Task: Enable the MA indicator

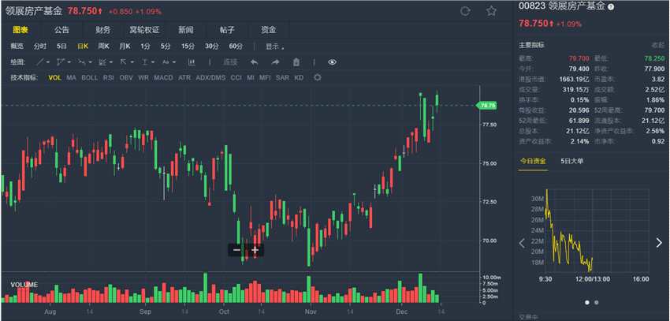Action: [71, 78]
